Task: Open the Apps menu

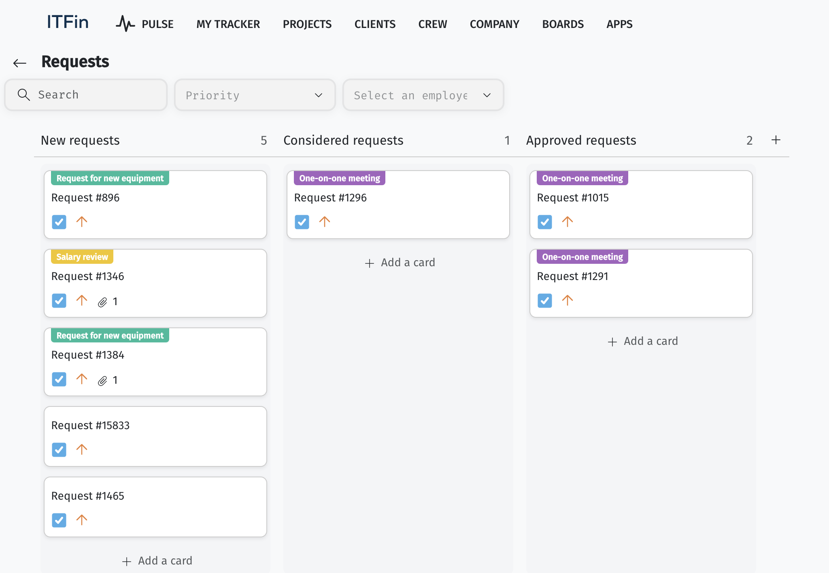Action: pos(619,24)
